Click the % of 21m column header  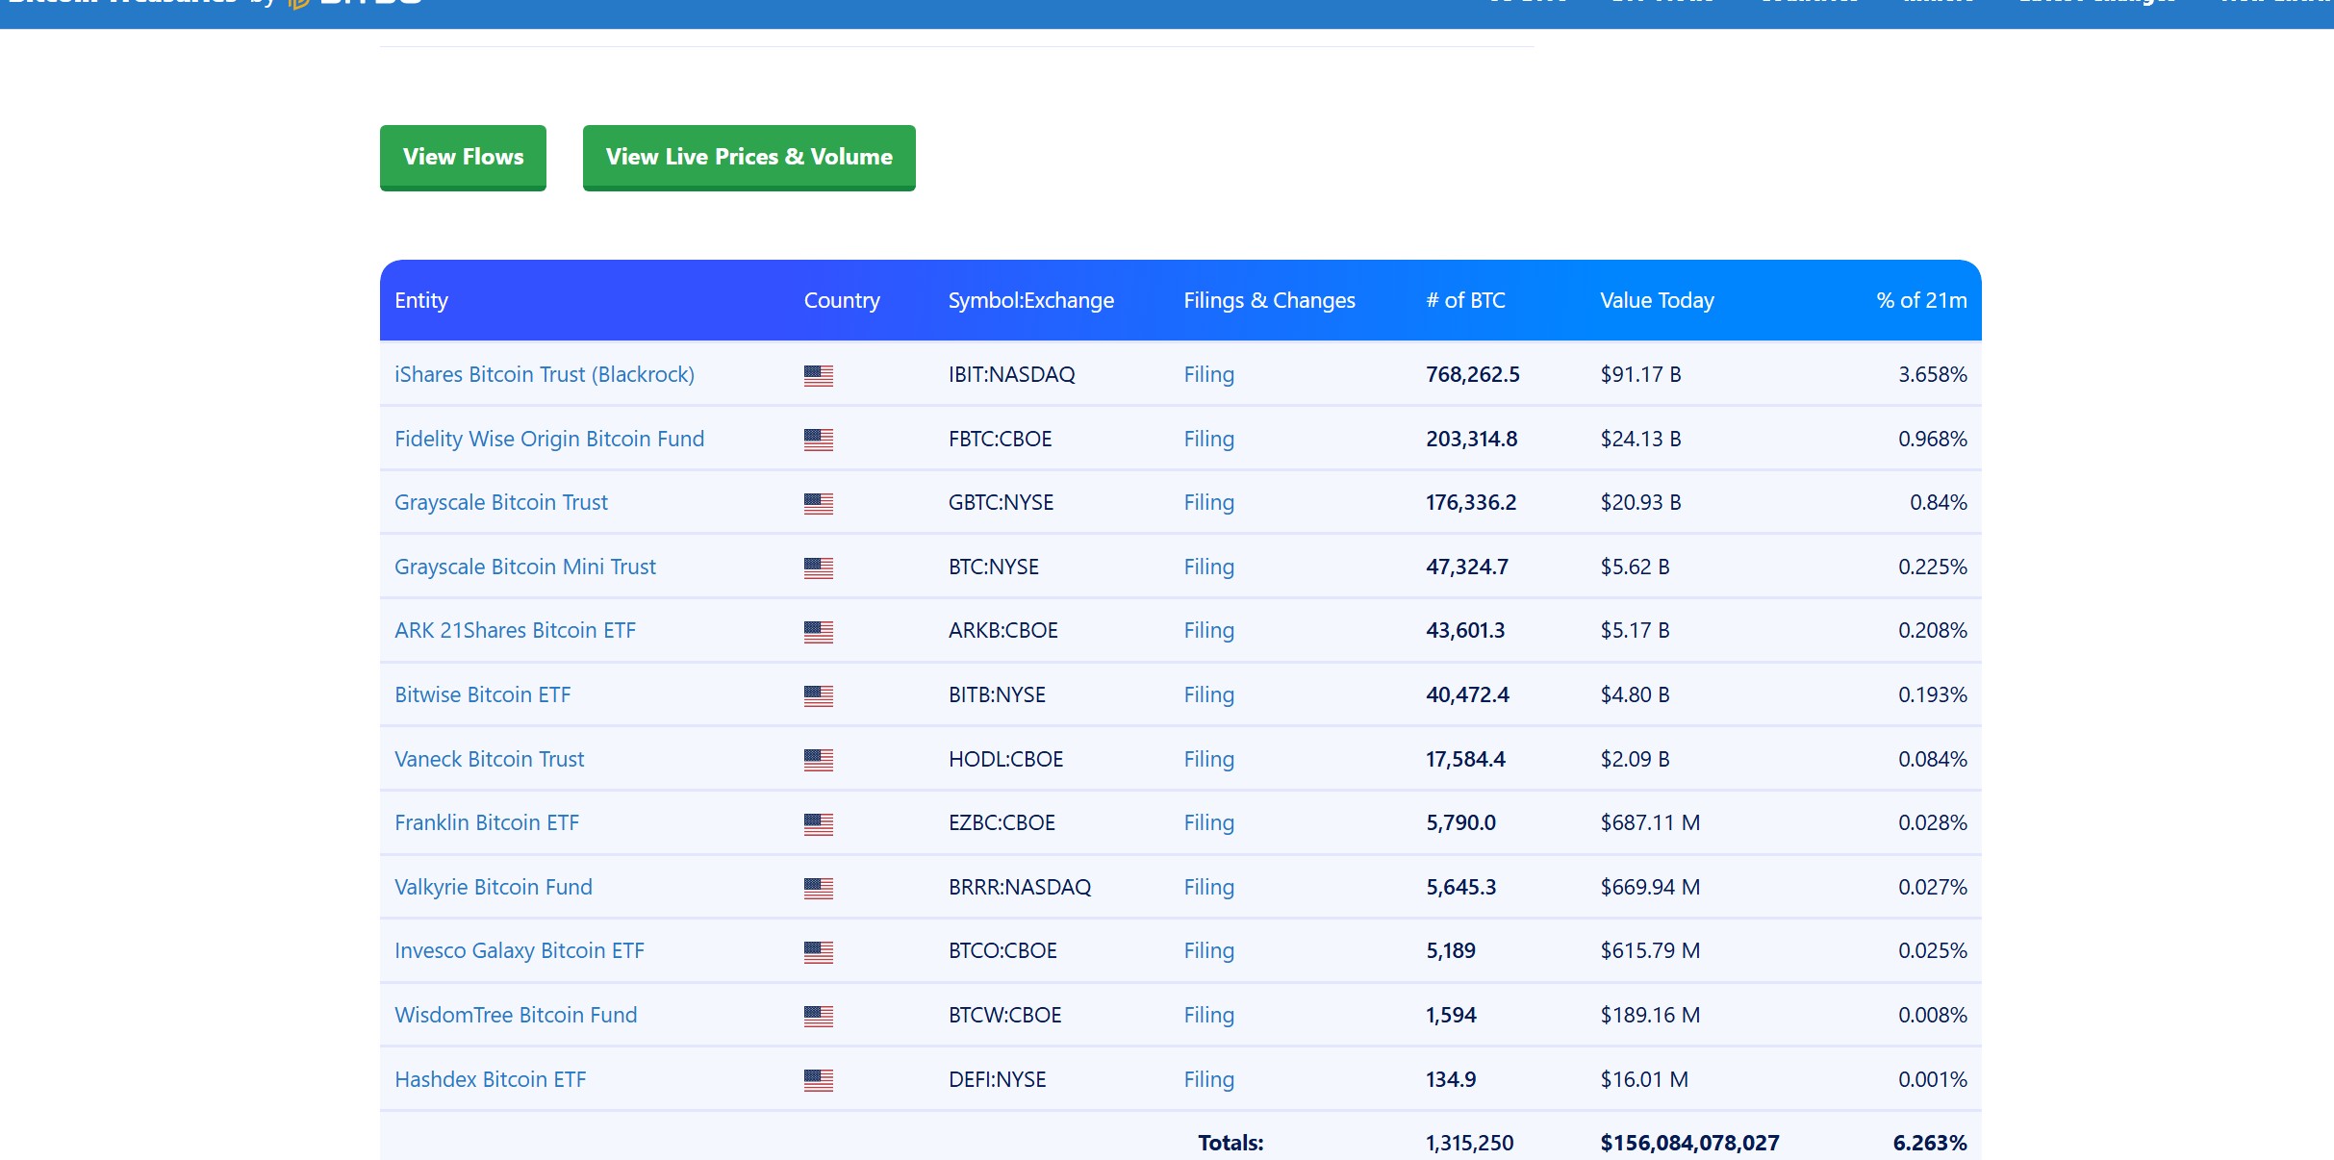(x=1920, y=300)
